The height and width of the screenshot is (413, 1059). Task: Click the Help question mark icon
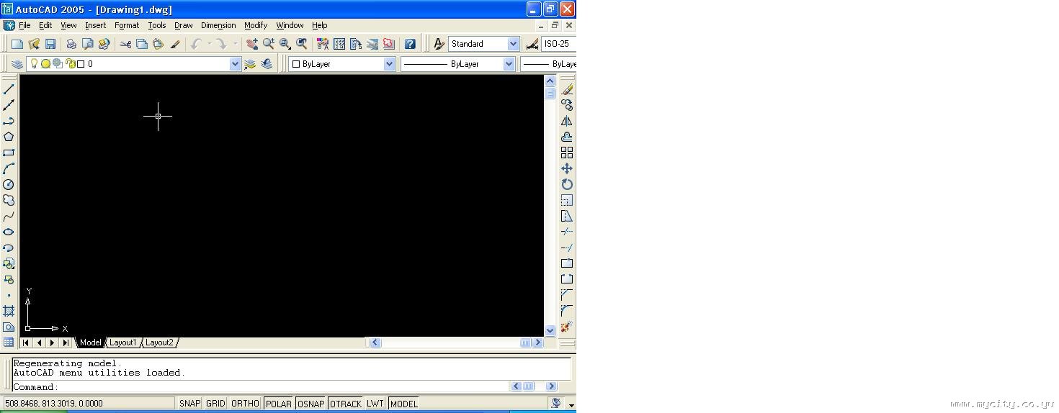[x=410, y=44]
